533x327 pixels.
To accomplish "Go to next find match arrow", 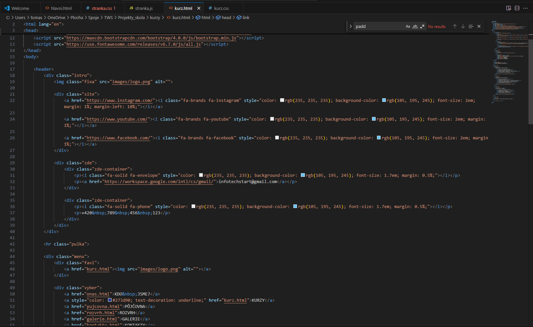I will (463, 26).
